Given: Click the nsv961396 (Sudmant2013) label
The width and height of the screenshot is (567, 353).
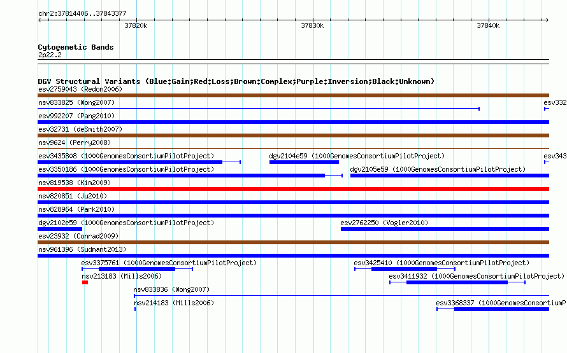Looking at the screenshot, I should click(x=82, y=249).
